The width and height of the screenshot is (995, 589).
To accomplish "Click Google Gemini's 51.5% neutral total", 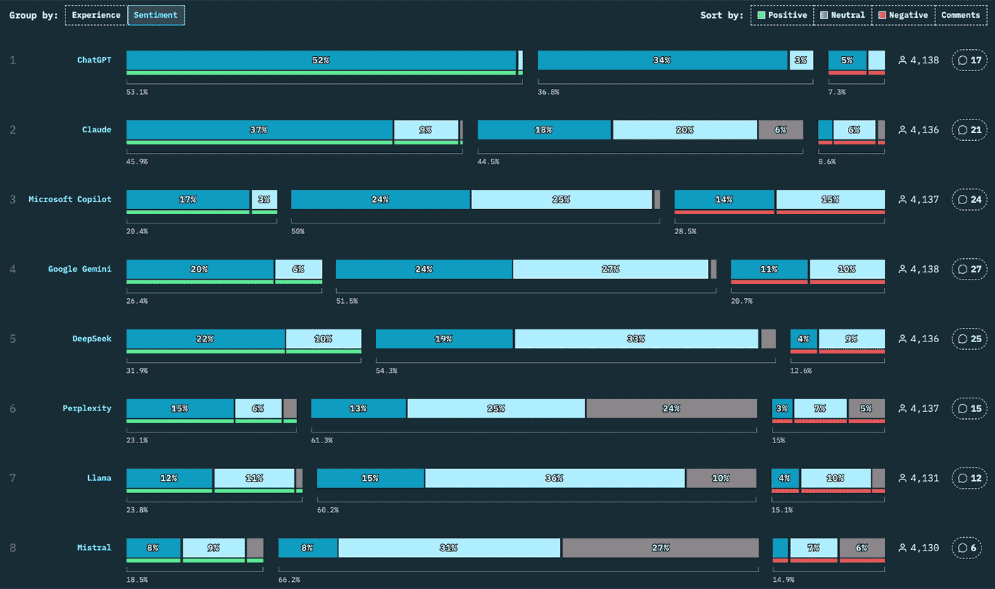I will 347,301.
